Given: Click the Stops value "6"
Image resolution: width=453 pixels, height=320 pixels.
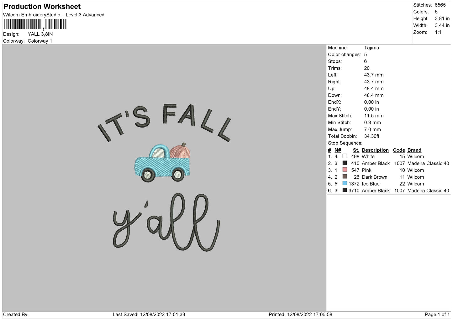Looking at the screenshot, I should pyautogui.click(x=366, y=61).
